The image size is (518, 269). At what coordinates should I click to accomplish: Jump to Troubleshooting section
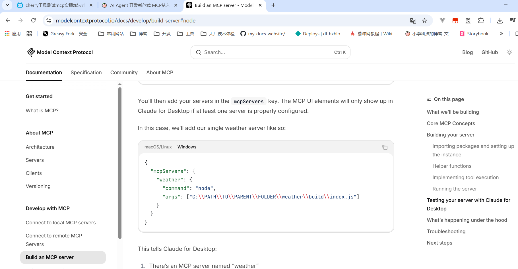tap(446, 231)
